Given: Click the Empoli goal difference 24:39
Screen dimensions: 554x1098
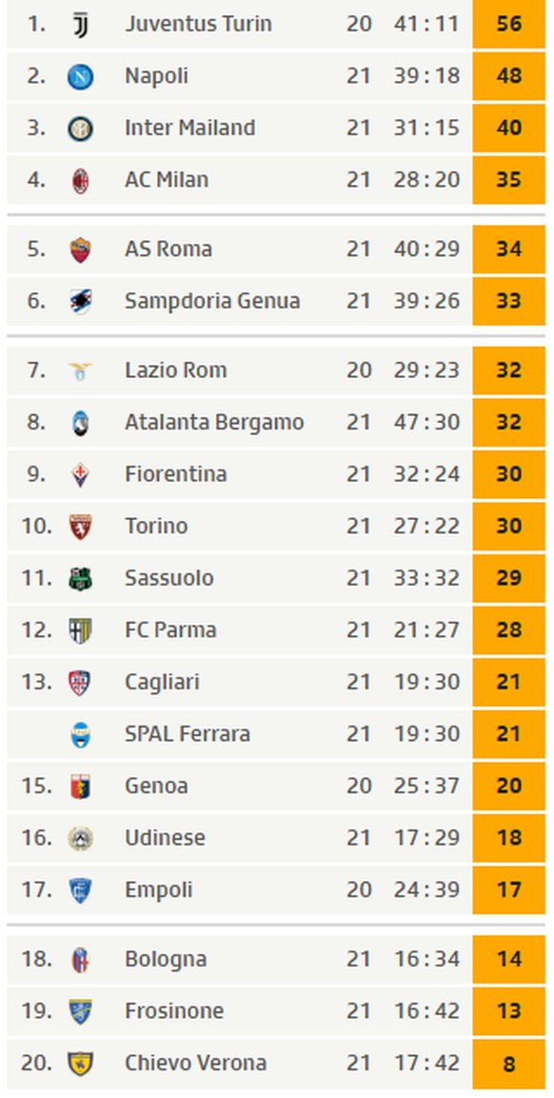Looking at the screenshot, I should pos(426,890).
